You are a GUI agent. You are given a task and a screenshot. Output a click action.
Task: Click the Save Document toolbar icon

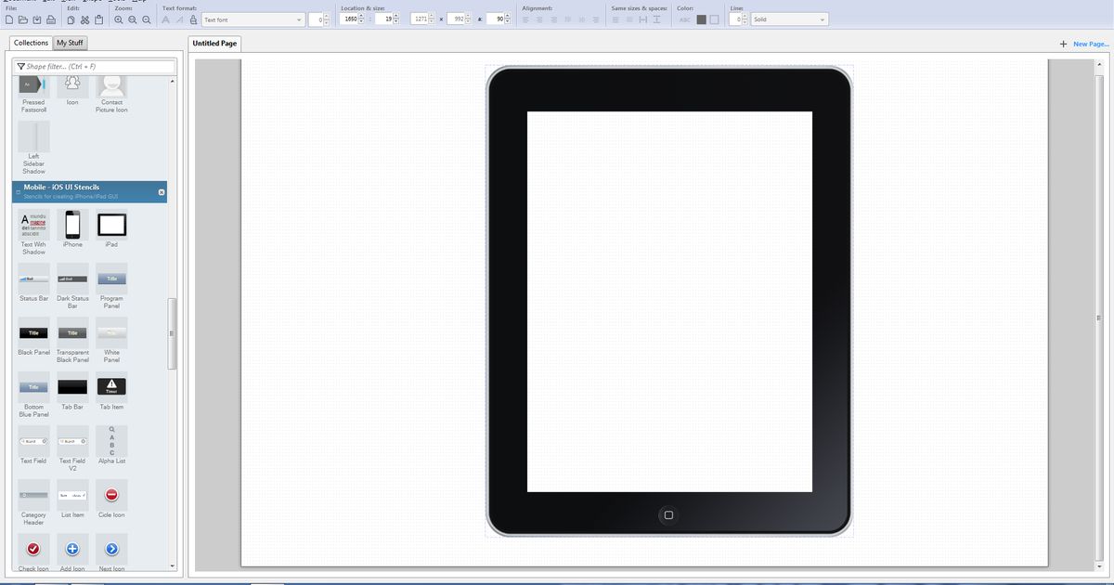37,19
